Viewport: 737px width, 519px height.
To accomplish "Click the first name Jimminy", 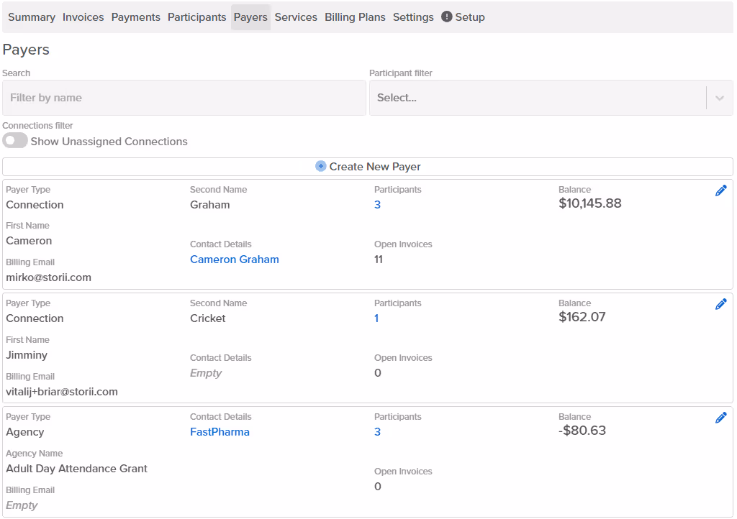I will [x=27, y=355].
